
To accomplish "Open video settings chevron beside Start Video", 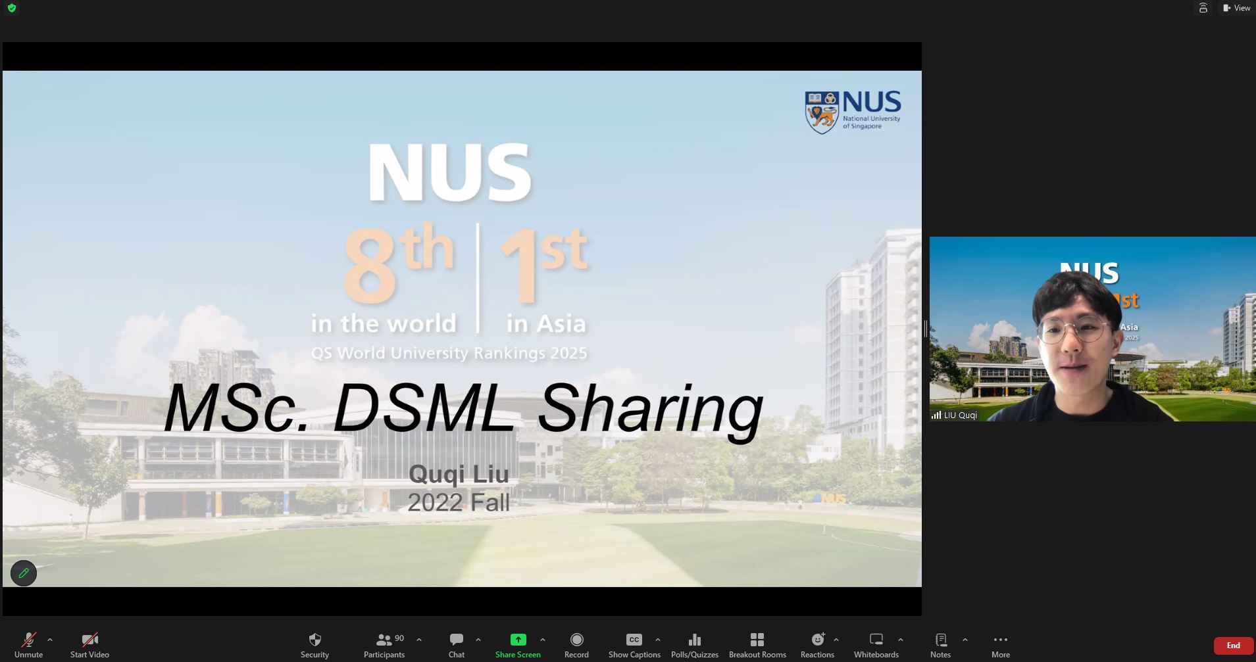I will (x=112, y=640).
